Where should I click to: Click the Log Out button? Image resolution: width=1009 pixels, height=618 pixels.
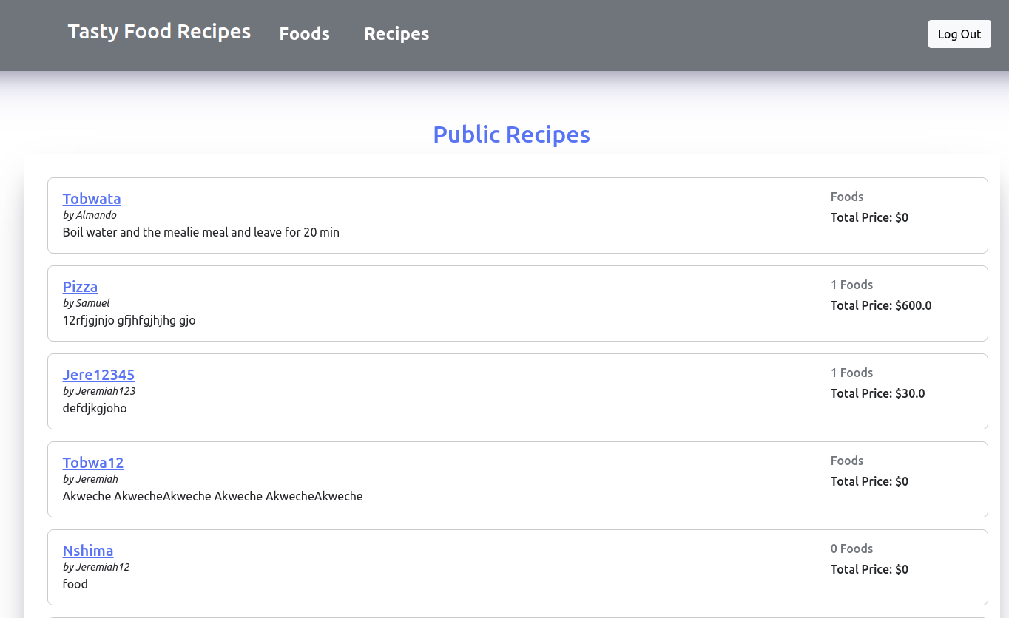(959, 33)
